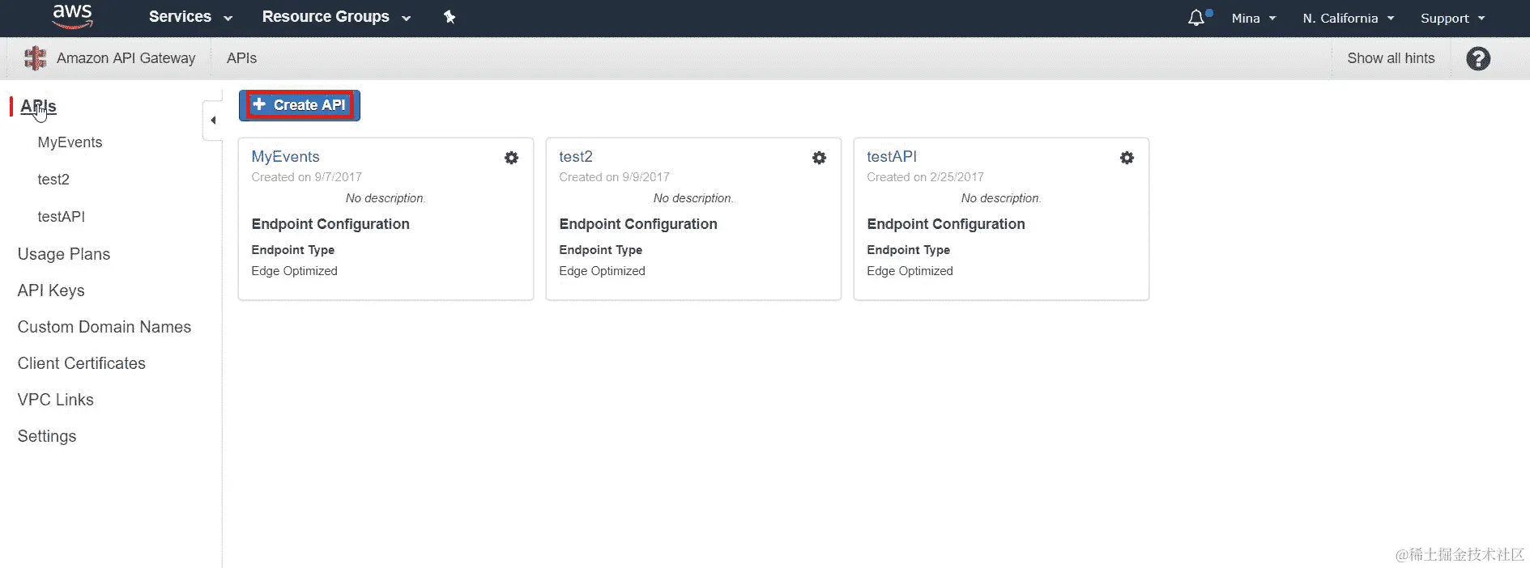Click 'Created on 9/7/2017' text
Screen dimensions: 1530x568
click(306, 177)
